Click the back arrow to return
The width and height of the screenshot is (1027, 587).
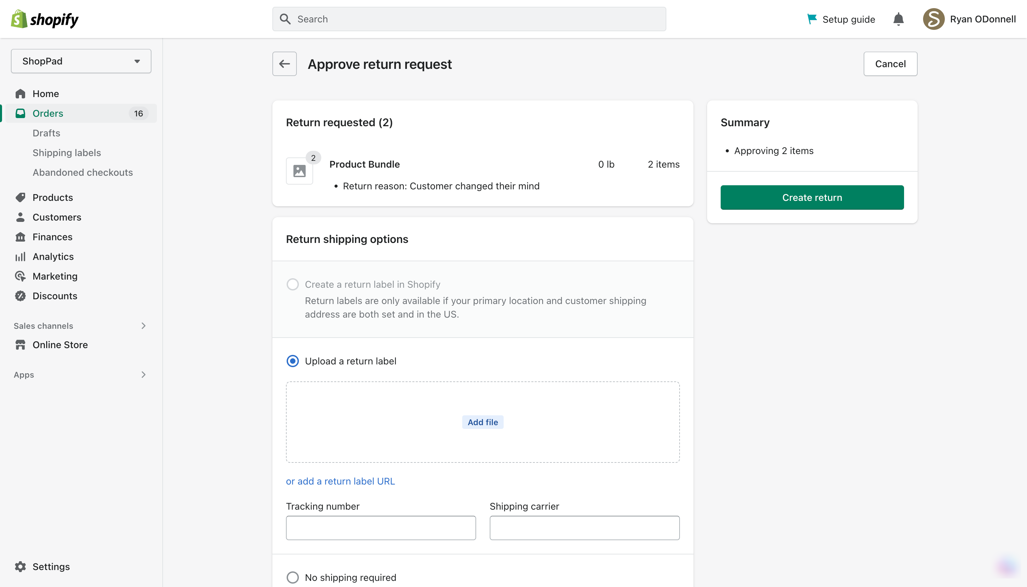[x=284, y=63]
